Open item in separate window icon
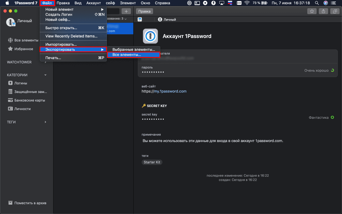The width and height of the screenshot is (342, 214). pyautogui.click(x=335, y=11)
